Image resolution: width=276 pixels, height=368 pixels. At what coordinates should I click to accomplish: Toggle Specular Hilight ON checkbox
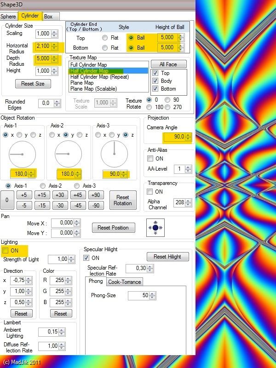(x=86, y=258)
